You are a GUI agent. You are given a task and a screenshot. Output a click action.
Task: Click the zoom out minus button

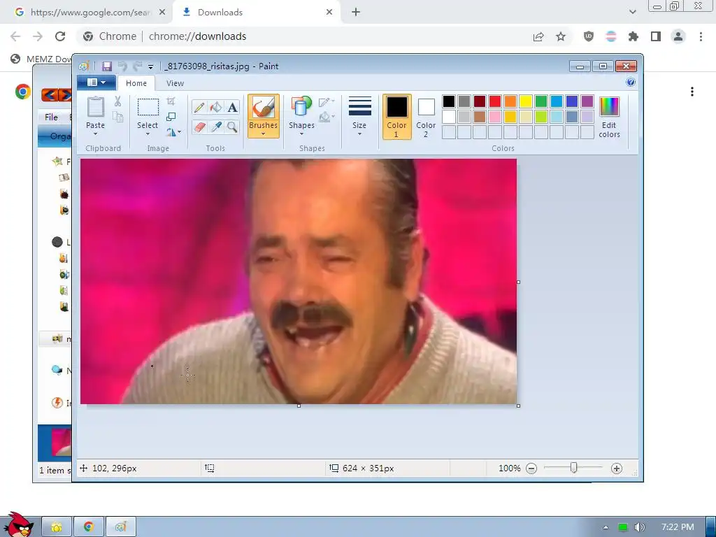(531, 468)
